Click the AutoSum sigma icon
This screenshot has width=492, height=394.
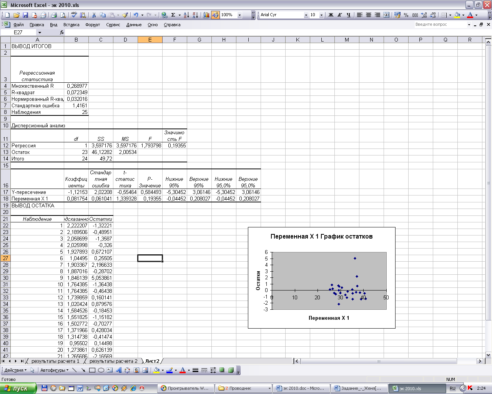coord(173,15)
